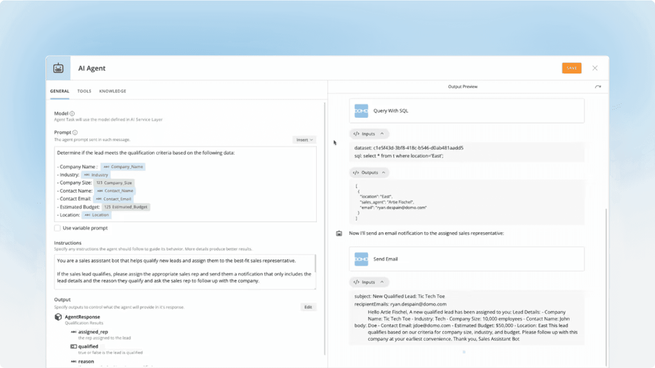The width and height of the screenshot is (655, 368).
Task: Click the Estimated_Budget variable chip
Action: point(126,207)
